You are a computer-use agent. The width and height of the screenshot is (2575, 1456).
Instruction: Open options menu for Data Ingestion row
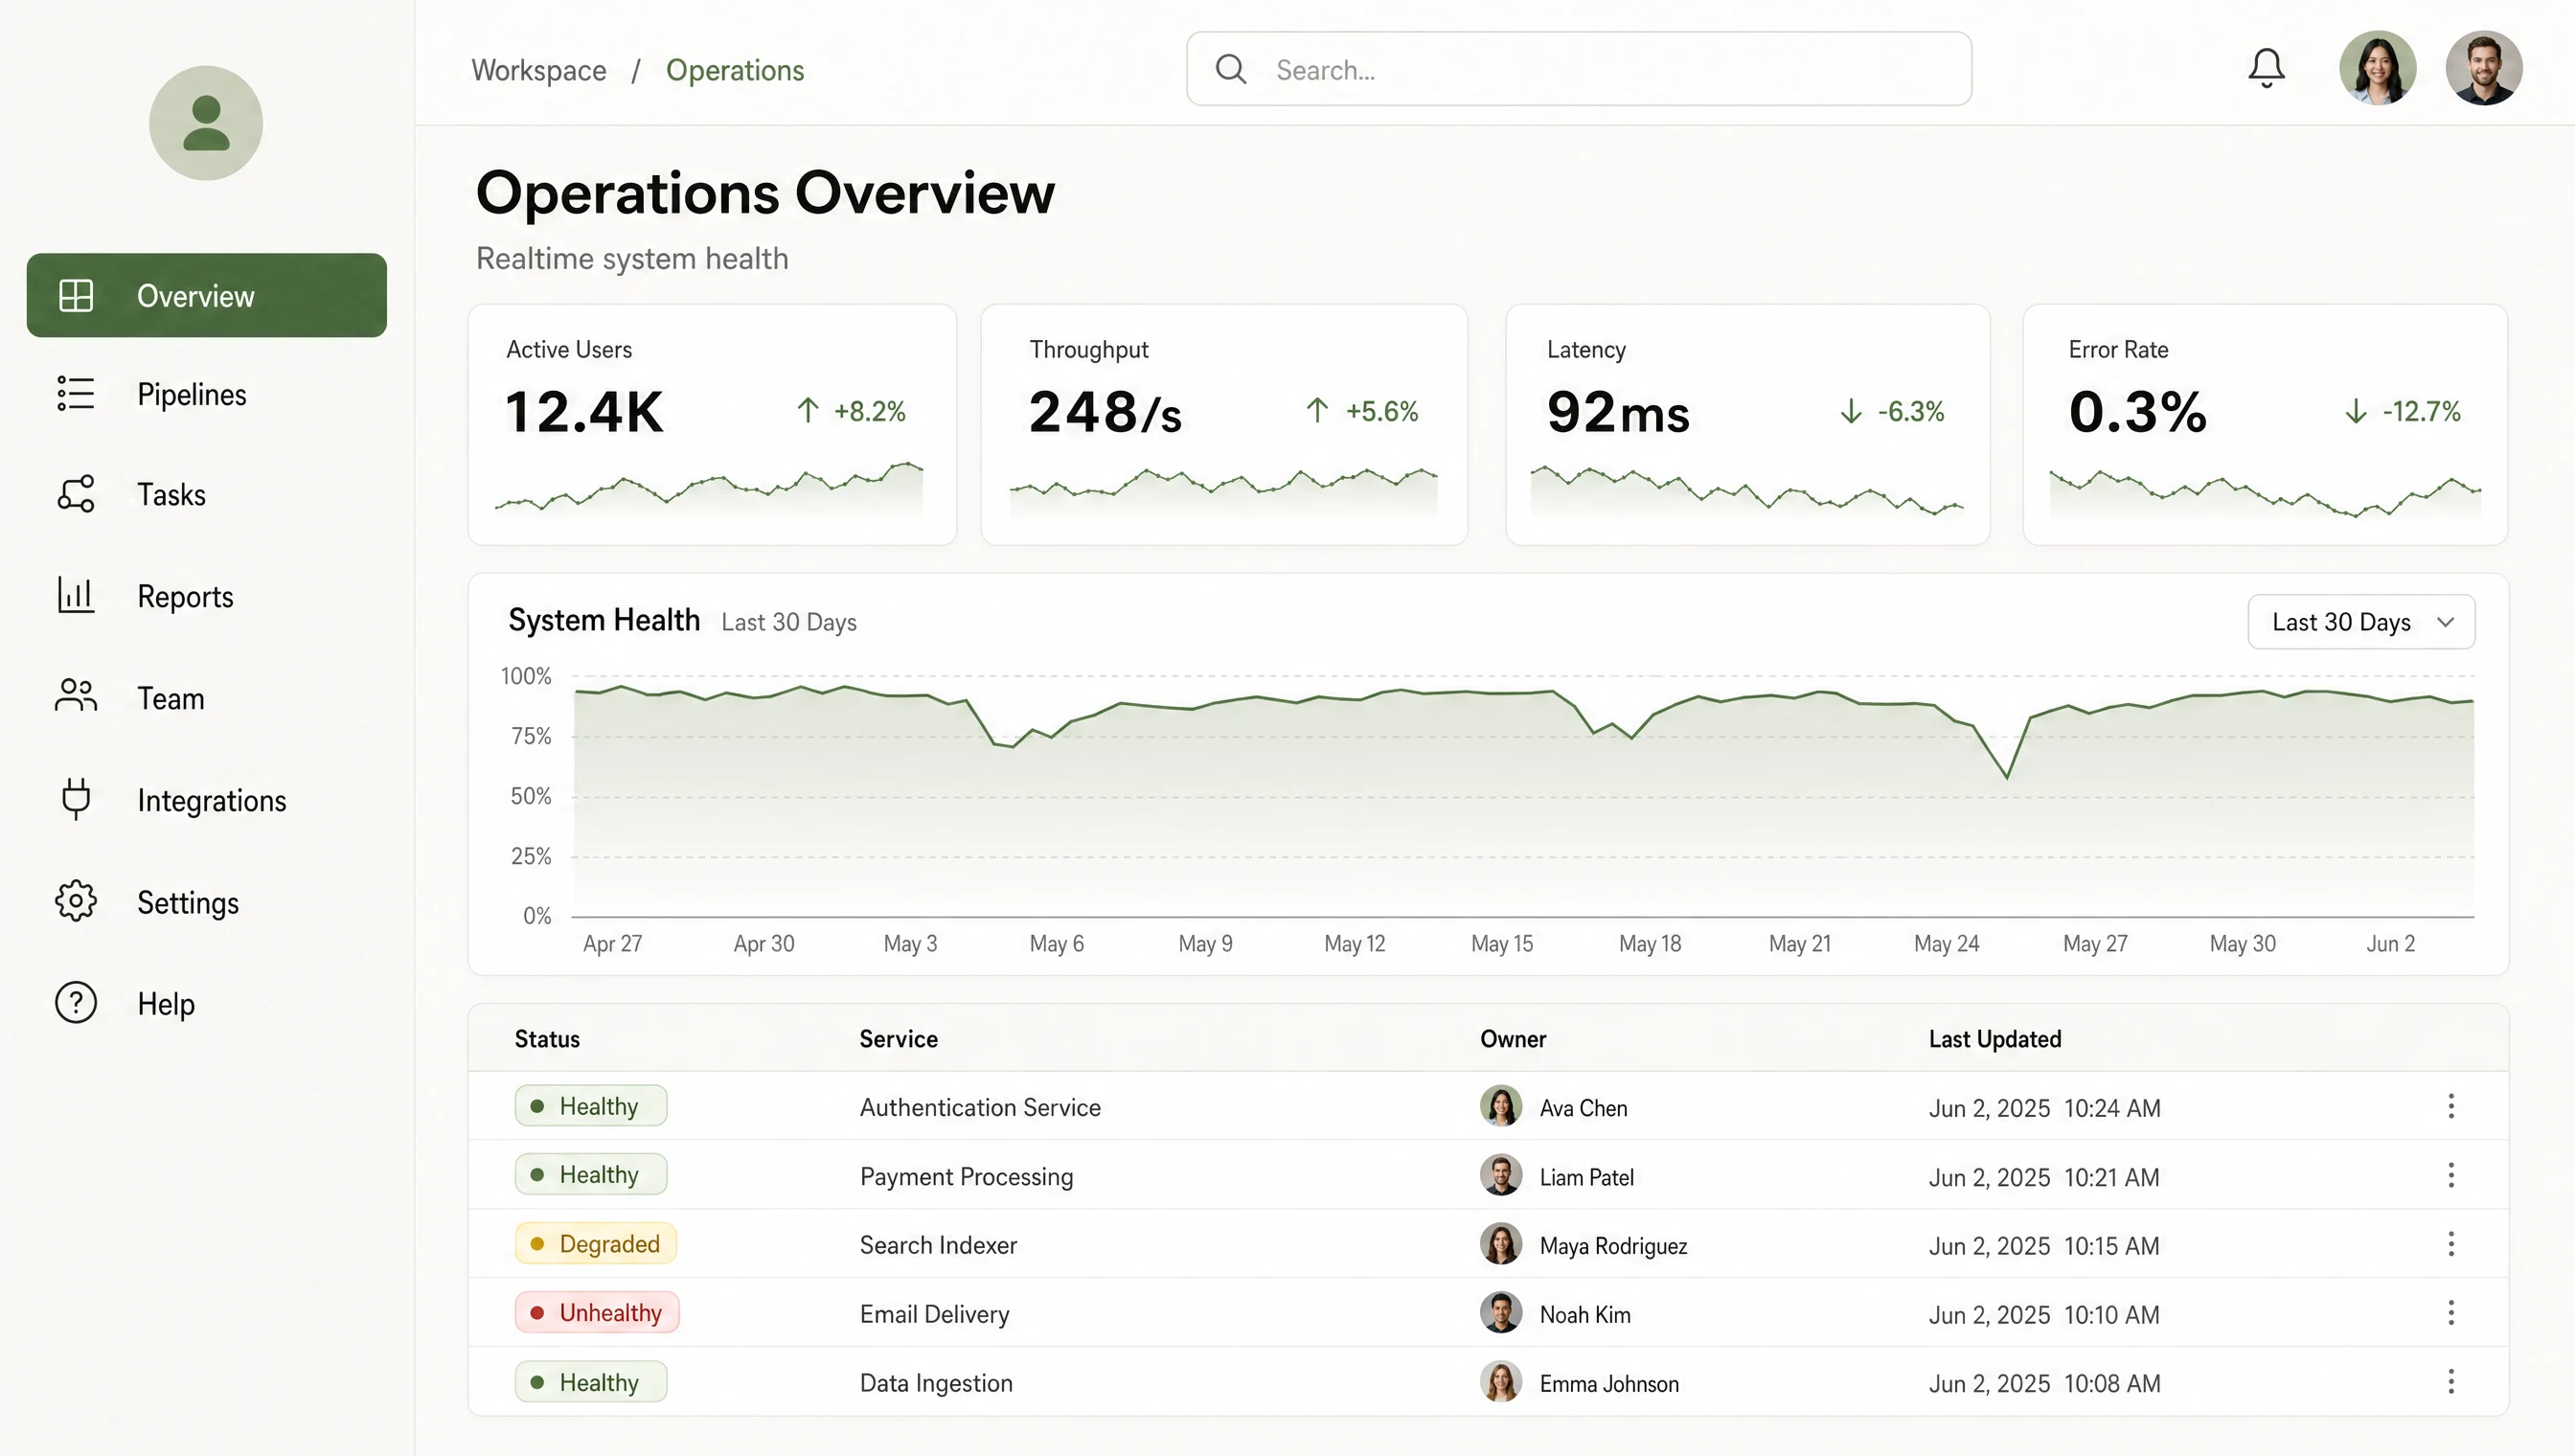point(2451,1382)
